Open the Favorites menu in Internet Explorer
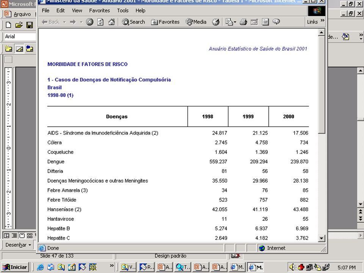 pos(99,11)
